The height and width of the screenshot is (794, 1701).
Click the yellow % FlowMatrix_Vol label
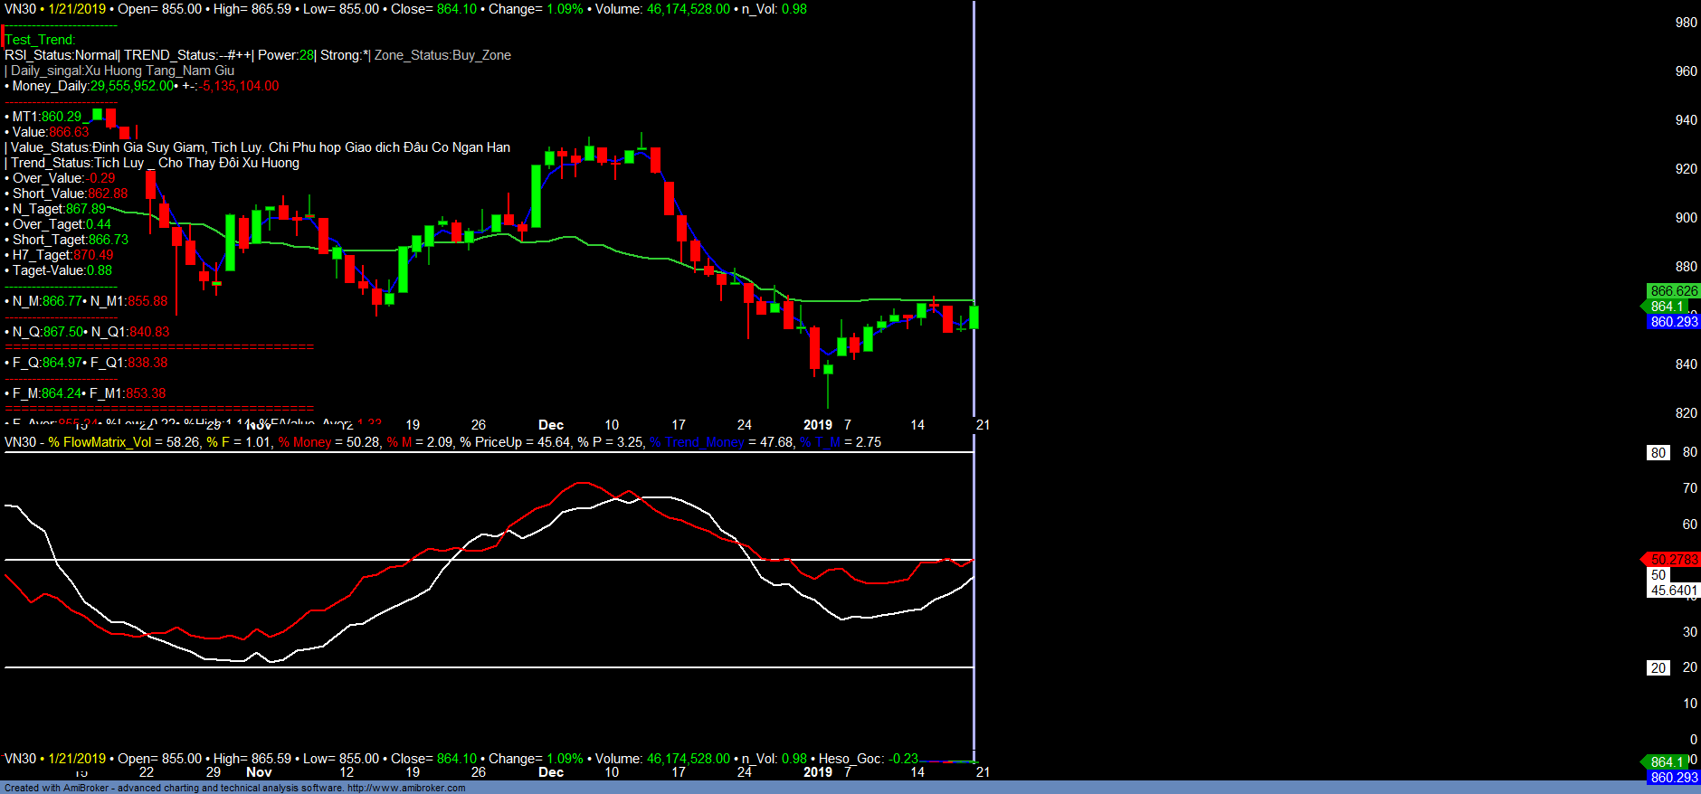click(x=100, y=442)
